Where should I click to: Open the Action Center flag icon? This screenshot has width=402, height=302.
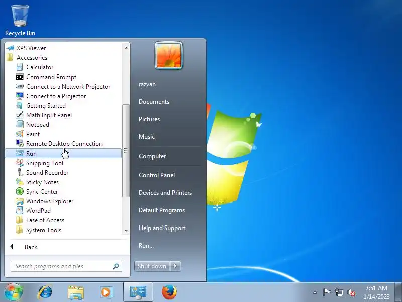[x=327, y=292]
